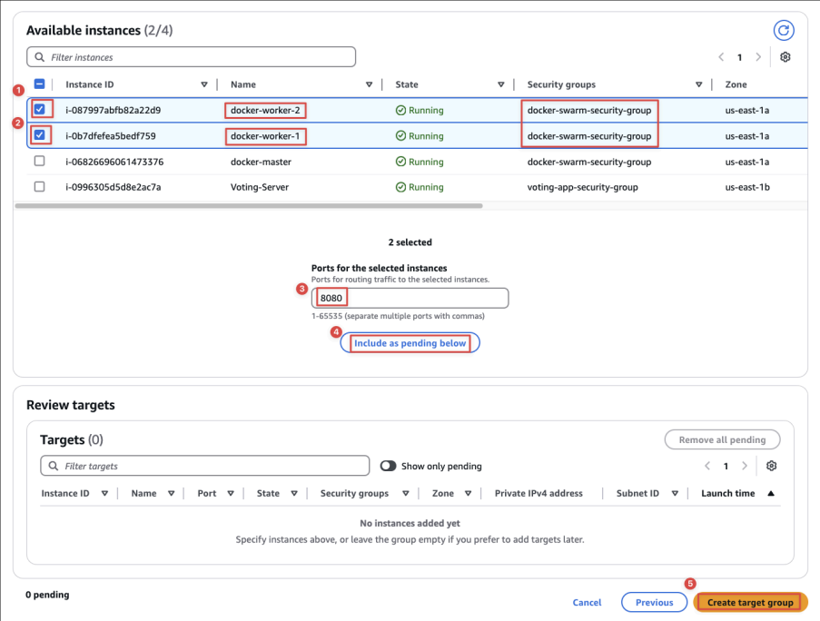Sort targets by Port arrow

point(231,494)
